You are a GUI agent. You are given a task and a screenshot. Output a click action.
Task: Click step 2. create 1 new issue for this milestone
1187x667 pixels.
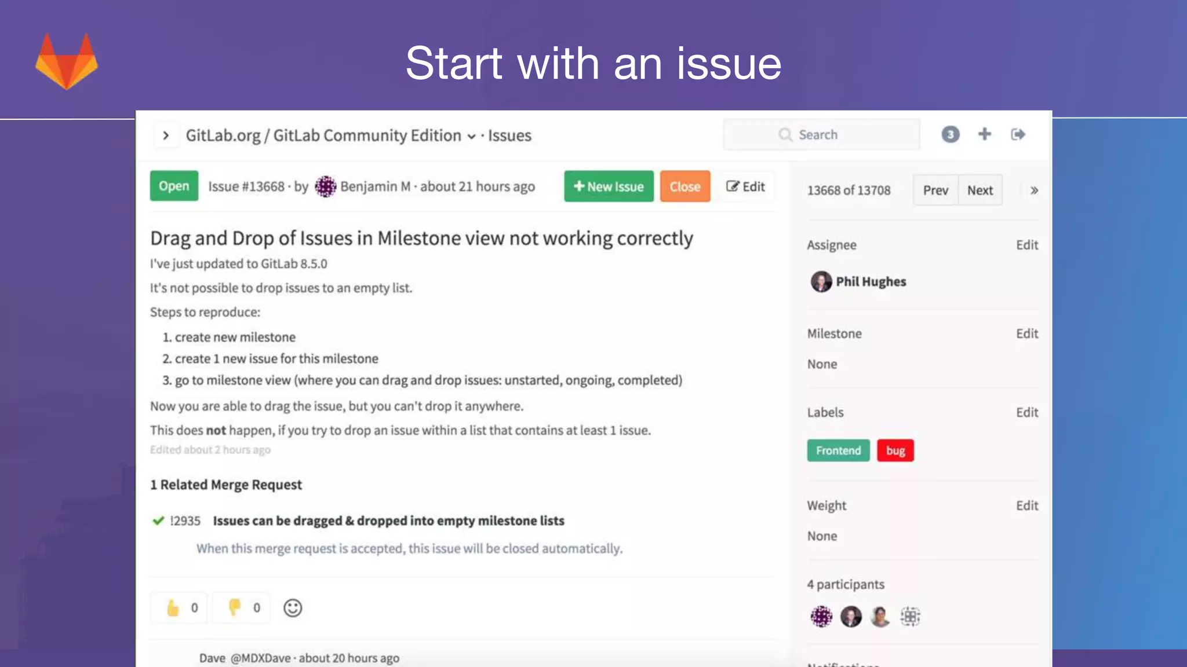pyautogui.click(x=270, y=358)
